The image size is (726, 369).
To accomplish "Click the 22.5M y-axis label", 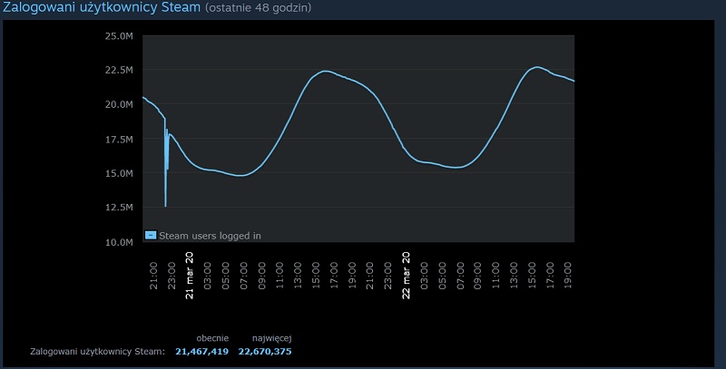I will 119,70.
